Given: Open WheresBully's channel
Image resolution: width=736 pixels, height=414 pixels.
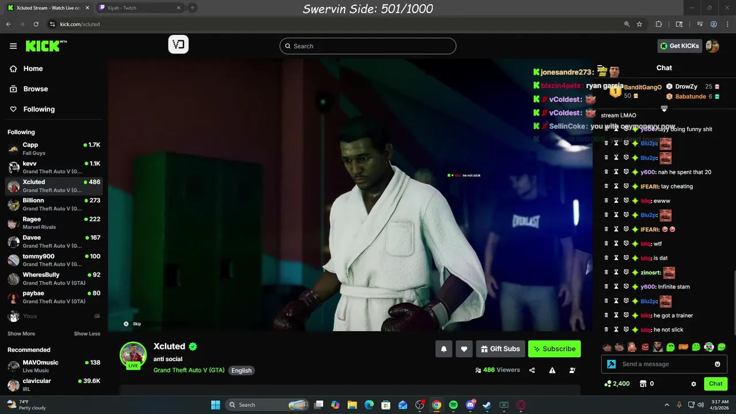Looking at the screenshot, I should [x=53, y=279].
